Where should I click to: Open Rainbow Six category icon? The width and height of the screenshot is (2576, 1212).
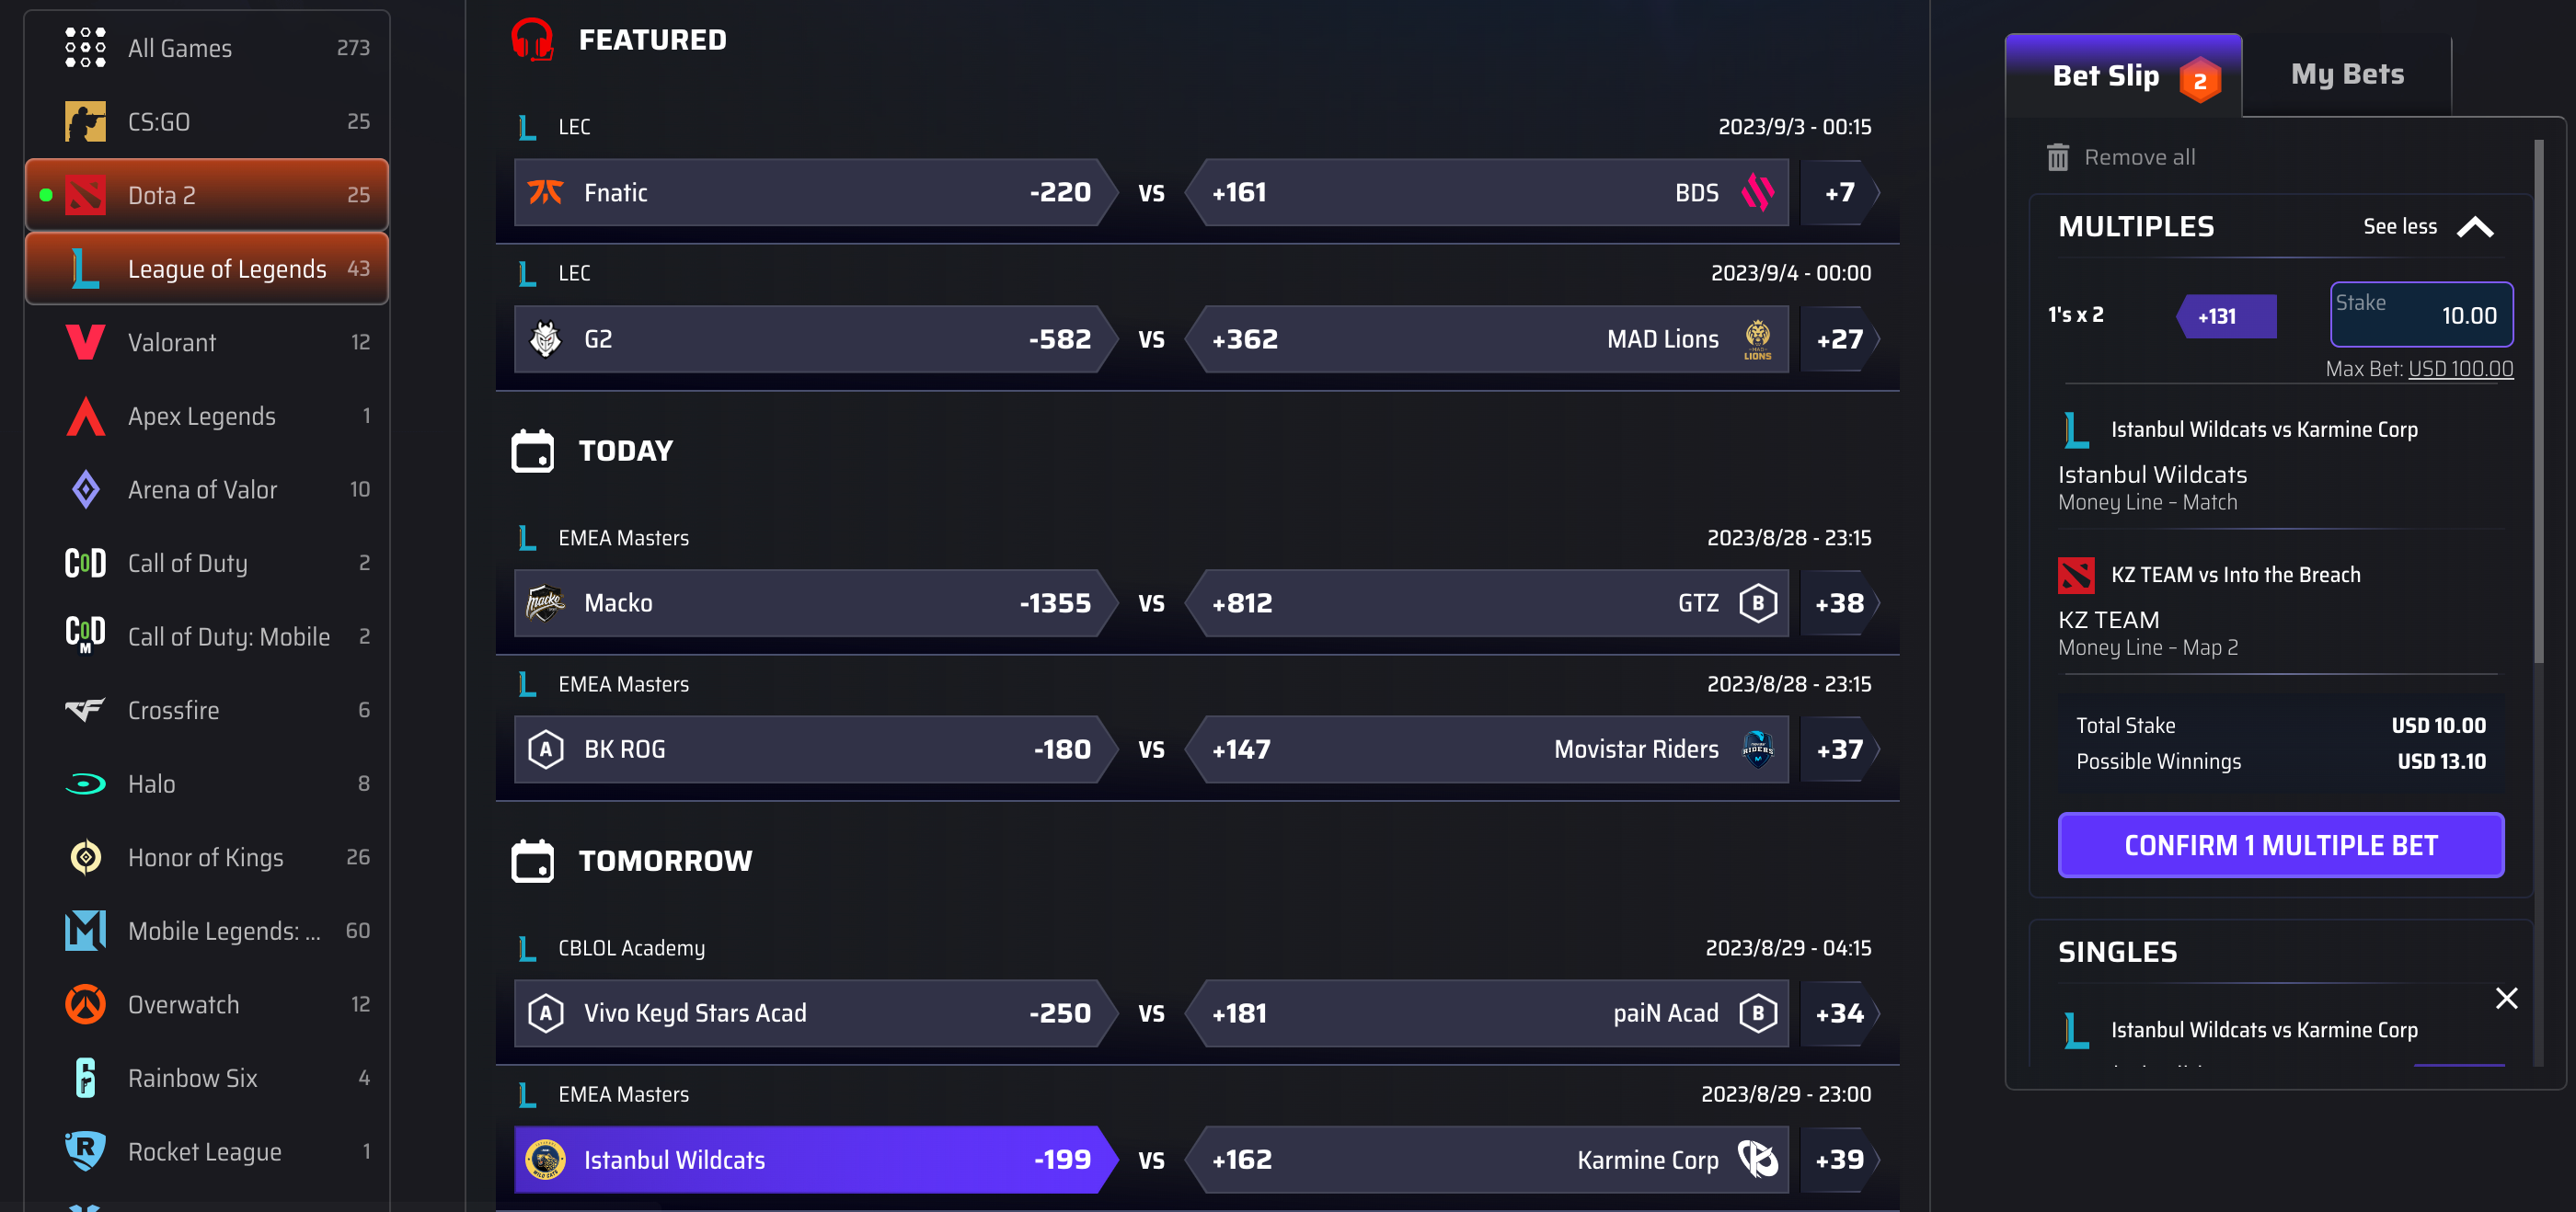85,1078
